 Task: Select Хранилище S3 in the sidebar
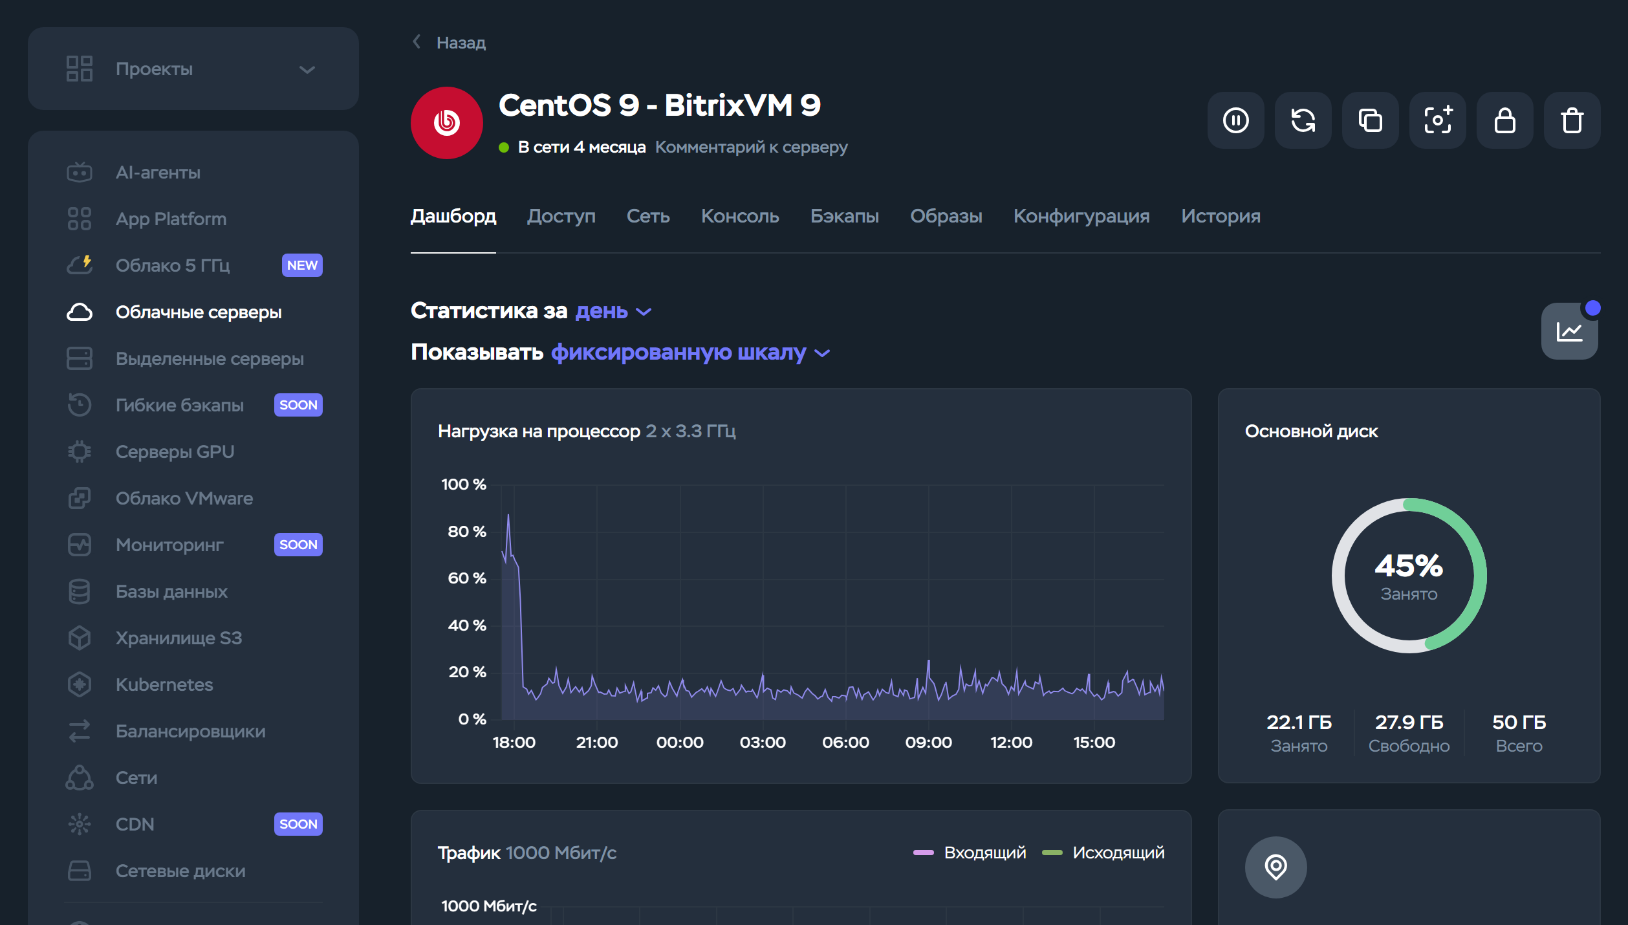[179, 638]
